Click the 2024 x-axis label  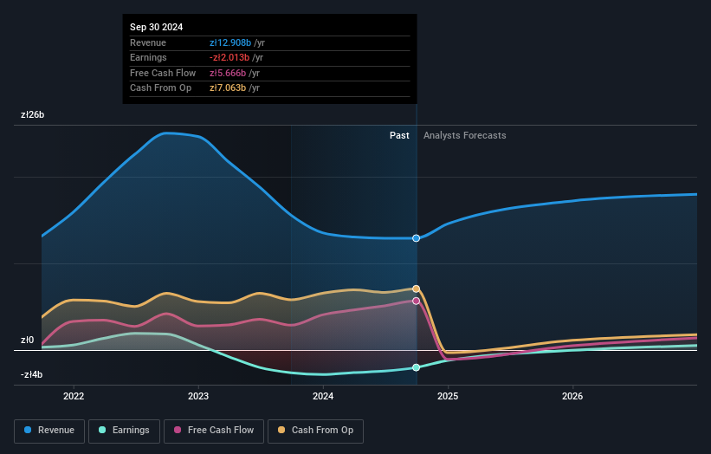323,396
